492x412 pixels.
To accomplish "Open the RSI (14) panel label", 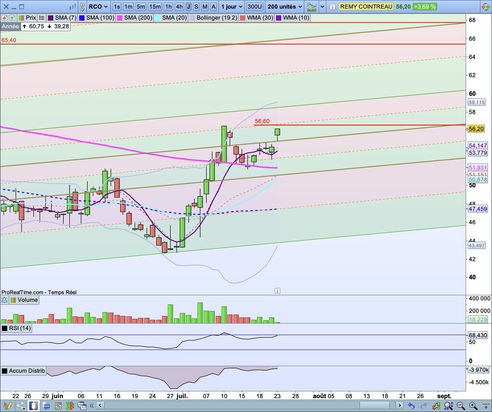I will point(16,328).
